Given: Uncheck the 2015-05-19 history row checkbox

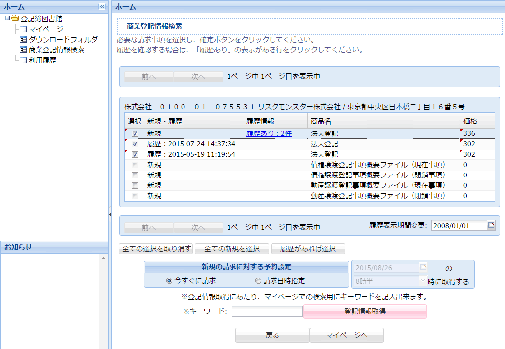Looking at the screenshot, I should point(135,154).
